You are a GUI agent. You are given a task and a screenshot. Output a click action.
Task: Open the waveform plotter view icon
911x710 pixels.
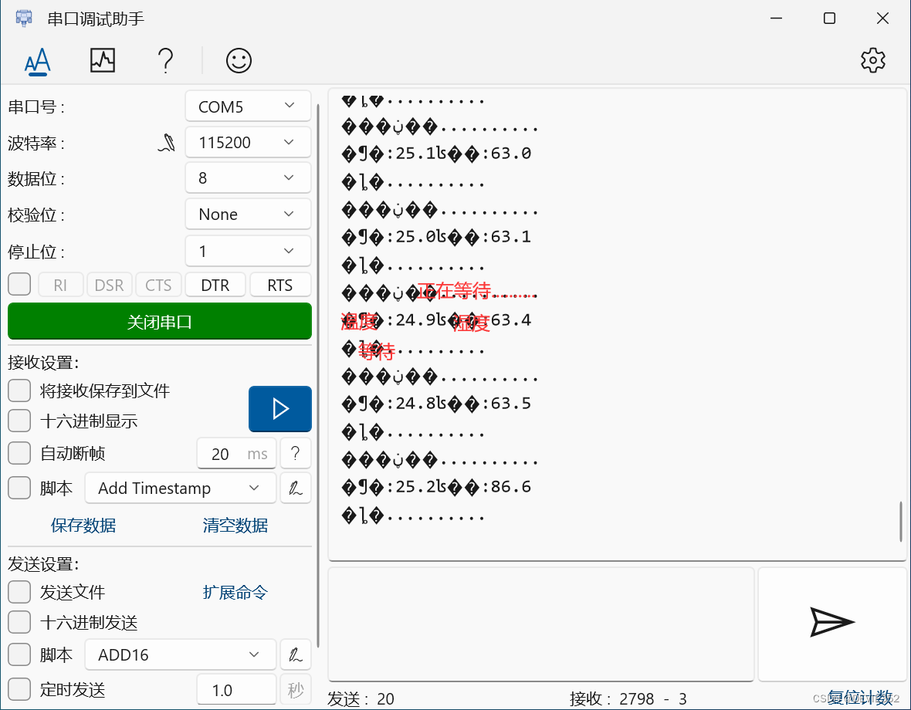103,60
